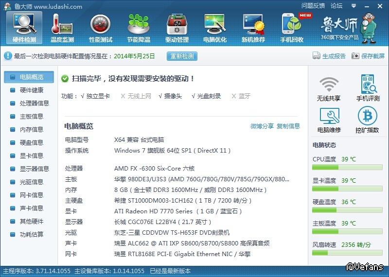The width and height of the screenshot is (389, 277).
Task: Click 生成报告 to generate report
Action: 329,56
